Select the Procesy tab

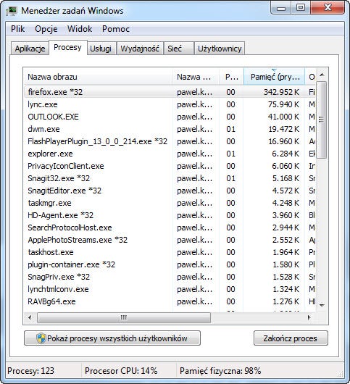67,47
